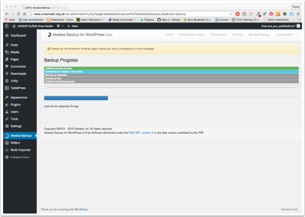Open the Chrome hamburger menu
Viewport: 305px width, 217px height.
tap(298, 14)
